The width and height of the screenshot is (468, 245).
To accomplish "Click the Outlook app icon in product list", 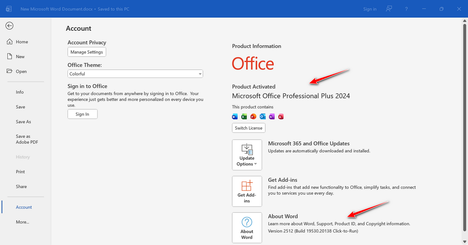I will pyautogui.click(x=263, y=116).
